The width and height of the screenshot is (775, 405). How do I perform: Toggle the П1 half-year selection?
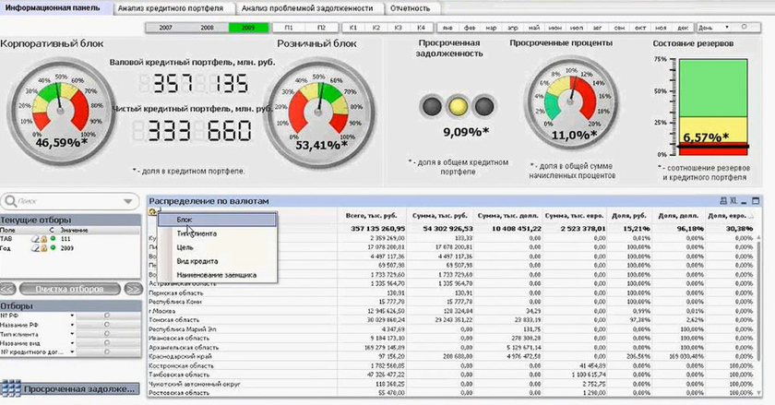290,29
